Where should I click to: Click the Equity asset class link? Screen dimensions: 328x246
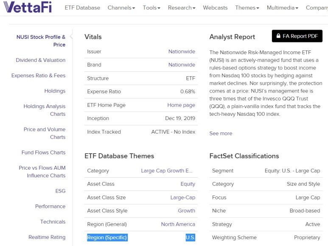188,184
